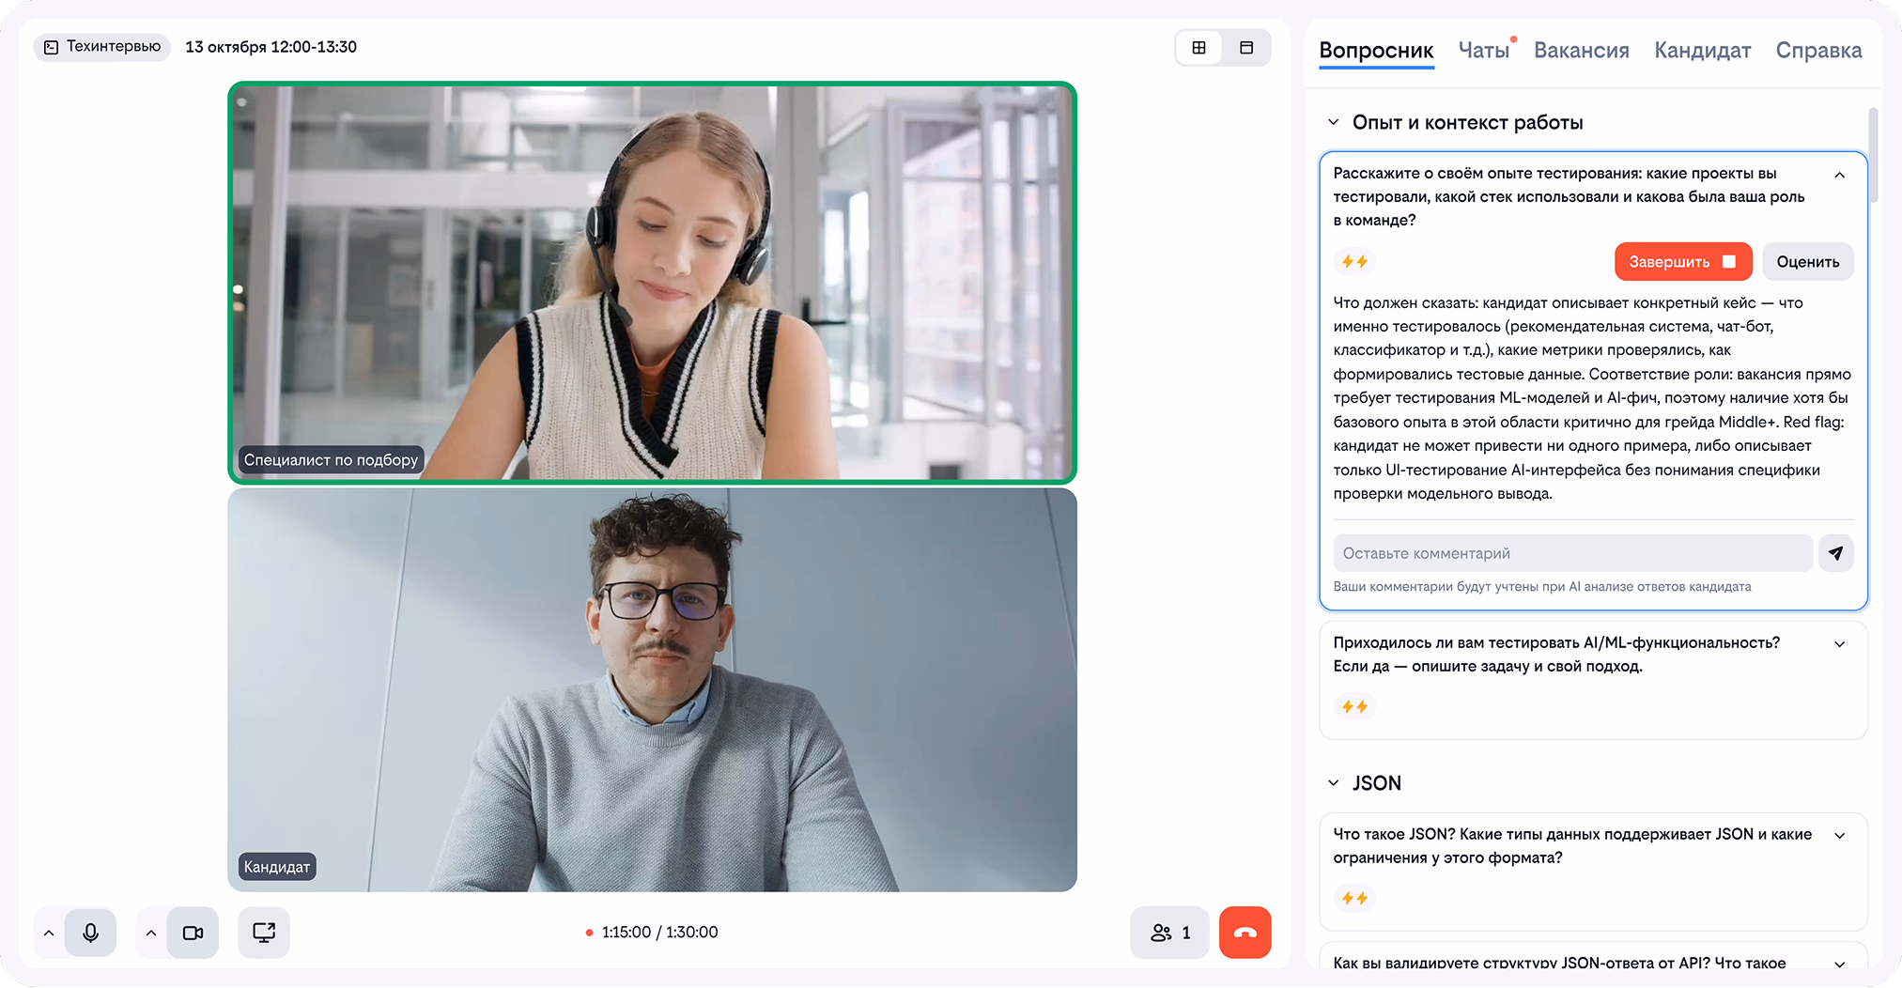
Task: Click the "1:15:00 / 1:30:00" recording timer
Action: [659, 933]
